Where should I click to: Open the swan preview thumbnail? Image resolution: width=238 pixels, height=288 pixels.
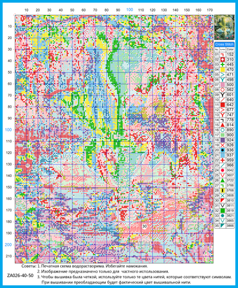coord(224,27)
